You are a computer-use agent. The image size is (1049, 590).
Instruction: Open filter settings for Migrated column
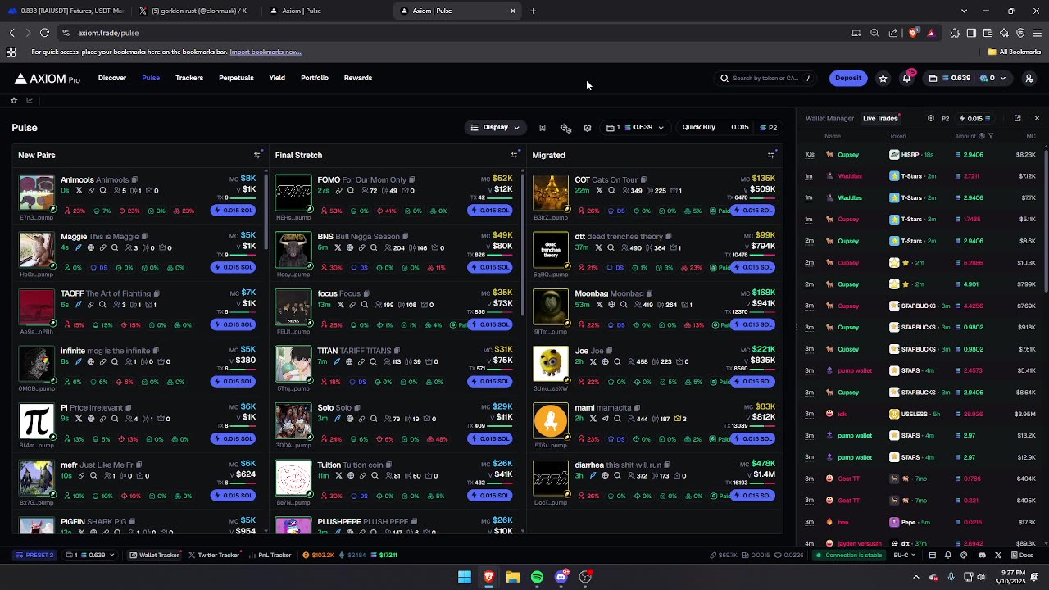coord(770,155)
